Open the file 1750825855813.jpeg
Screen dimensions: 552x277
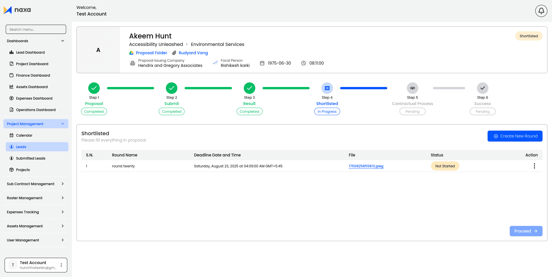click(x=366, y=166)
